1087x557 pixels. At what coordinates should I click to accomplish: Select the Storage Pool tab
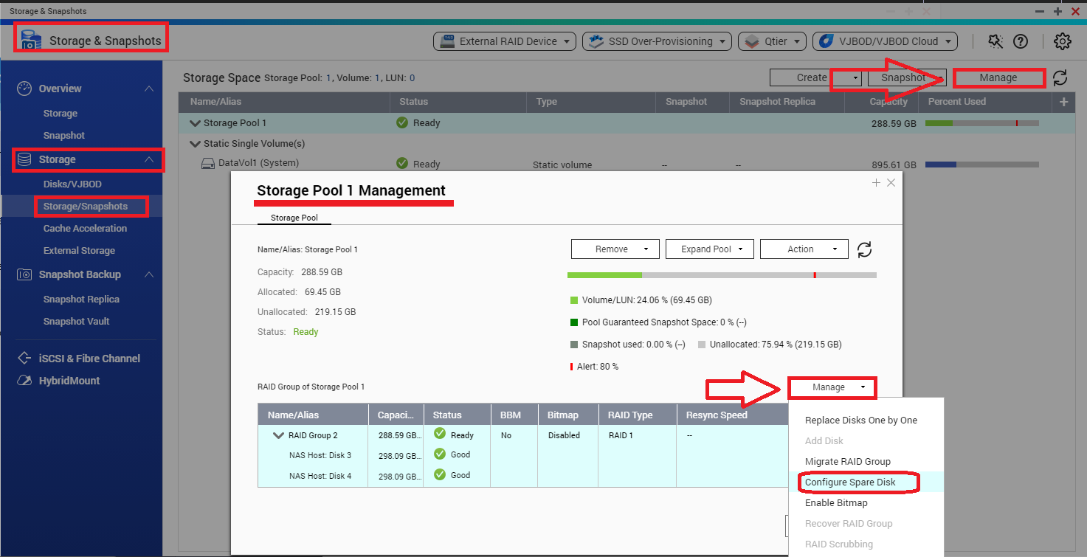click(x=294, y=218)
